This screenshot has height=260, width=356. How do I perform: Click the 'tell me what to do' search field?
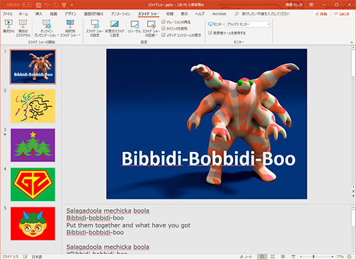coord(266,14)
